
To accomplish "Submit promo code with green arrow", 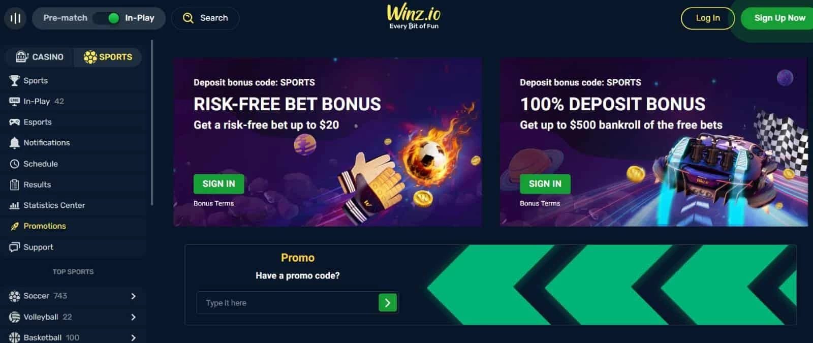I will (388, 303).
